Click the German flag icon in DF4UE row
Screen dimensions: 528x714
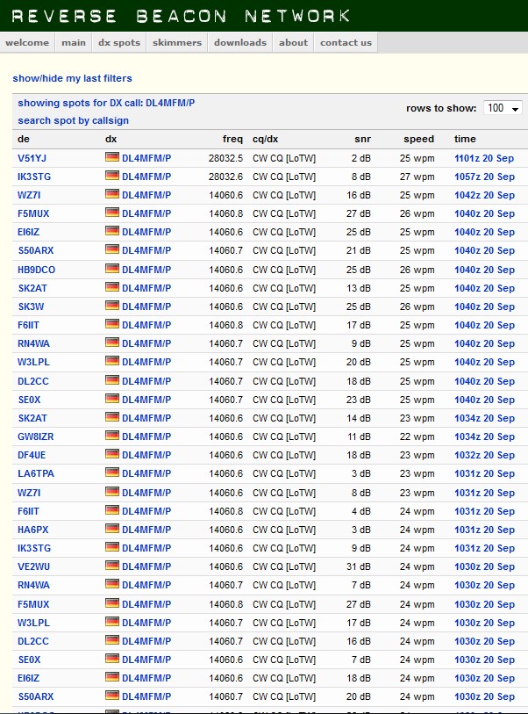click(111, 455)
